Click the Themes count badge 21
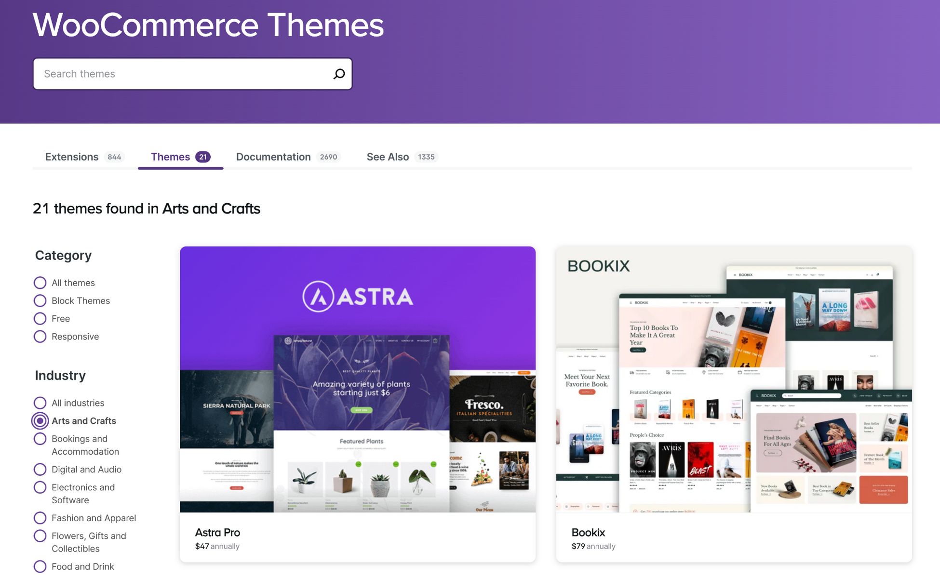This screenshot has height=575, width=940. (203, 157)
